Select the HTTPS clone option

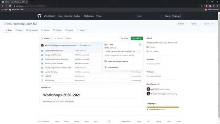pos(107,48)
